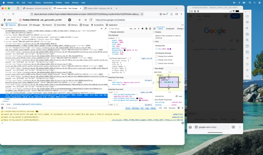Viewport: 263px width, 155px height.
Task: Open the Debugger panel in DevTools
Action: click(x=35, y=25)
